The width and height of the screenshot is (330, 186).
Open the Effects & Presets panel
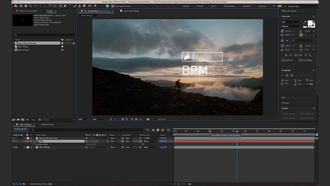coord(289,11)
